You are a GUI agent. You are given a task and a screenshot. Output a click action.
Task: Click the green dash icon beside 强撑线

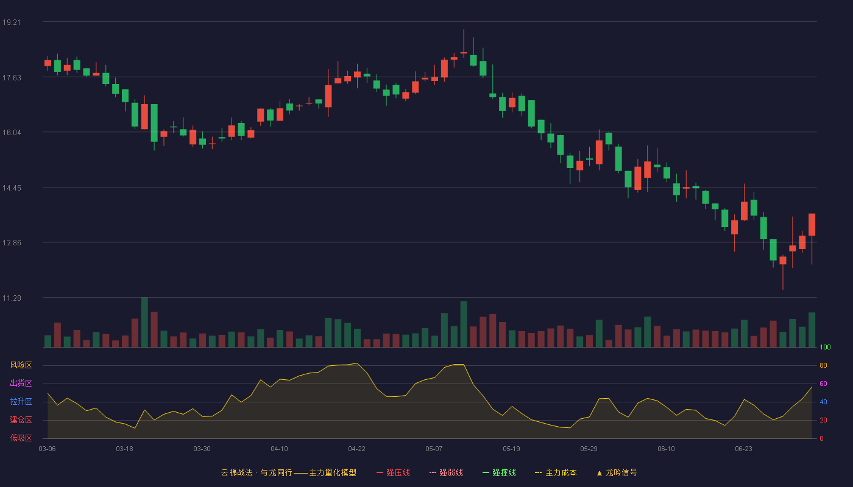486,473
